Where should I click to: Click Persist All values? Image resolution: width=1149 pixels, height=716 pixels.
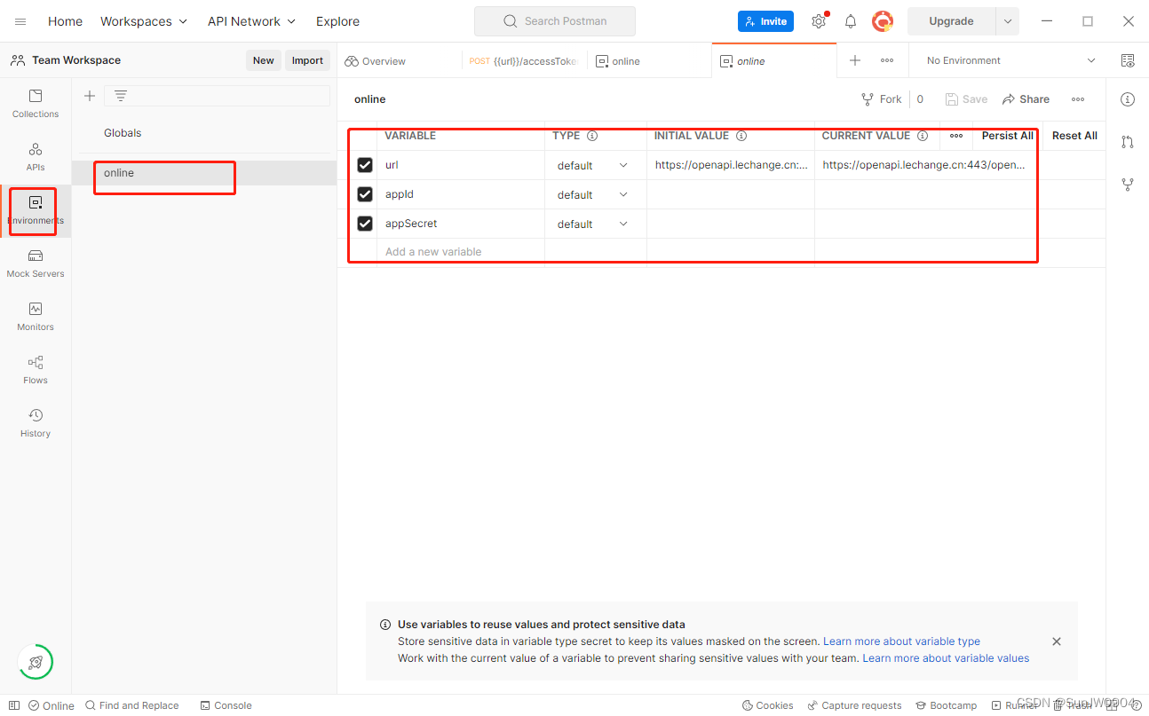(1007, 136)
